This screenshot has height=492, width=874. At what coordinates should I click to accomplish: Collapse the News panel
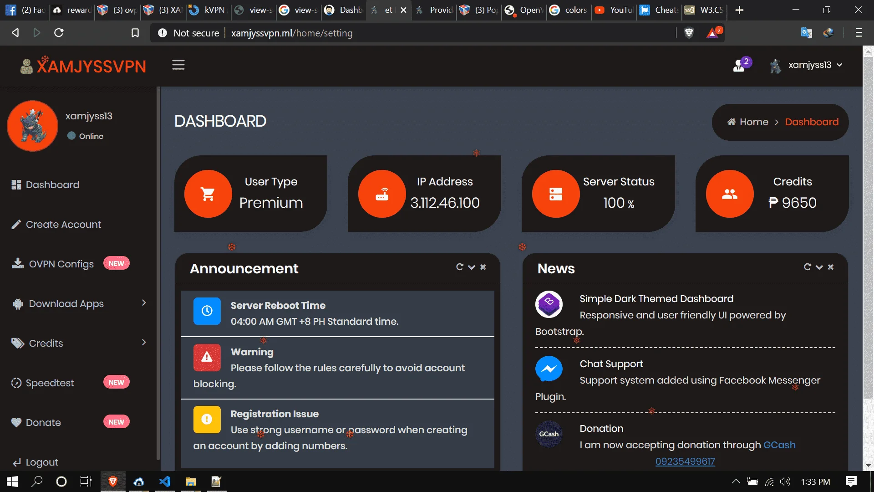(x=819, y=267)
